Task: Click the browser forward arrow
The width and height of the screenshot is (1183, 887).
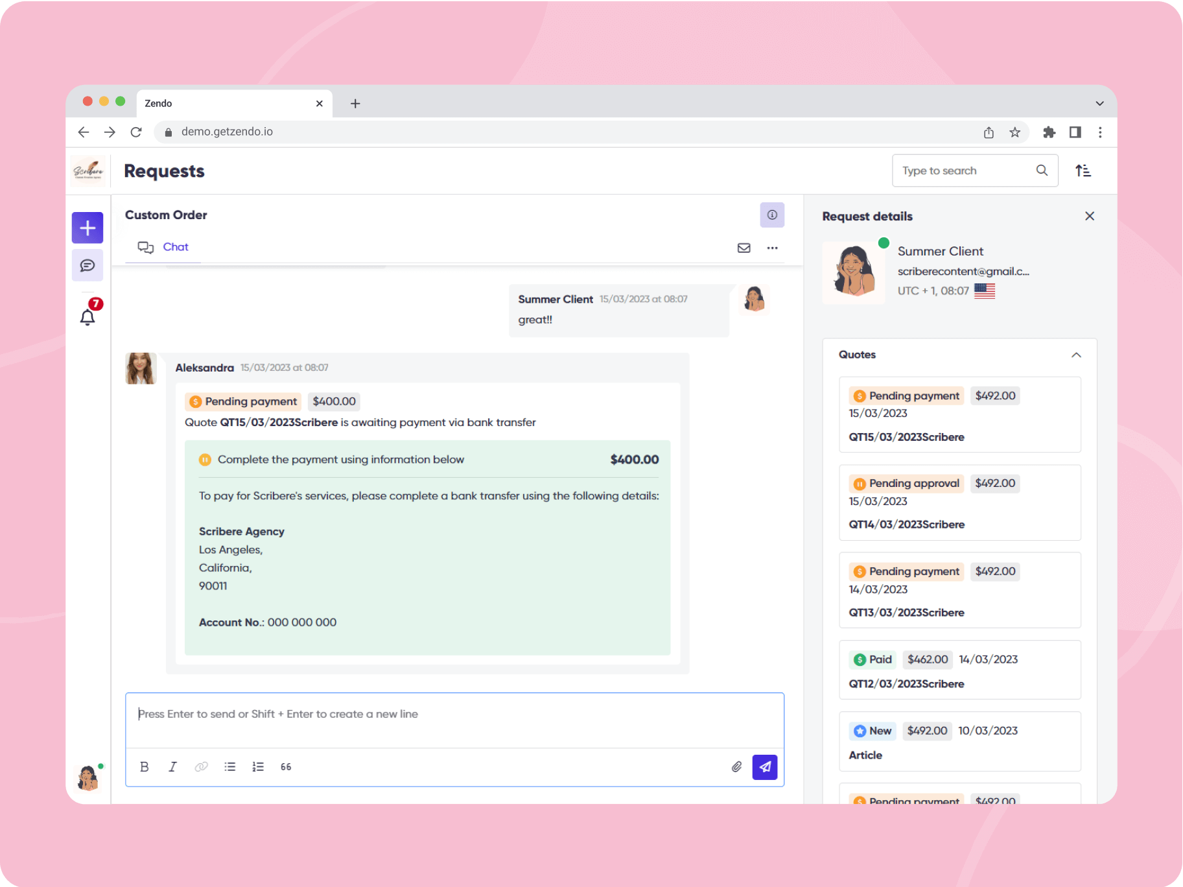Action: coord(110,132)
